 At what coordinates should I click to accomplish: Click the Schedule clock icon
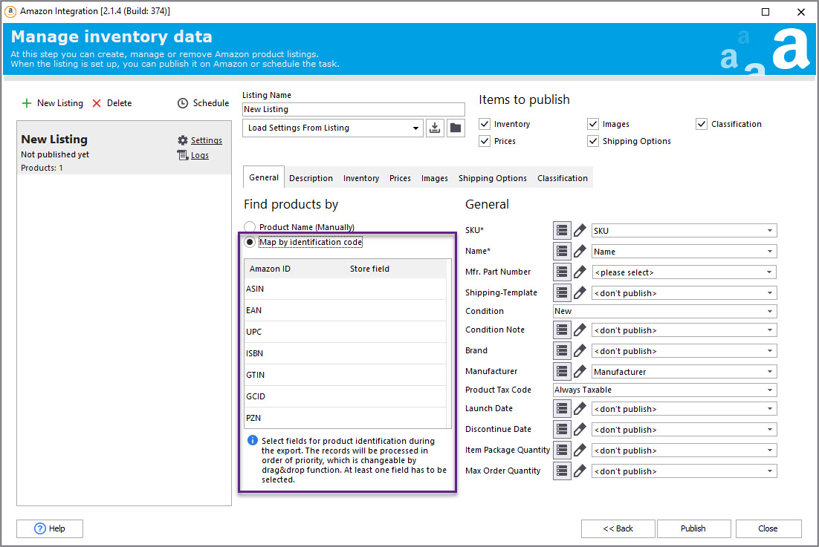[x=183, y=103]
